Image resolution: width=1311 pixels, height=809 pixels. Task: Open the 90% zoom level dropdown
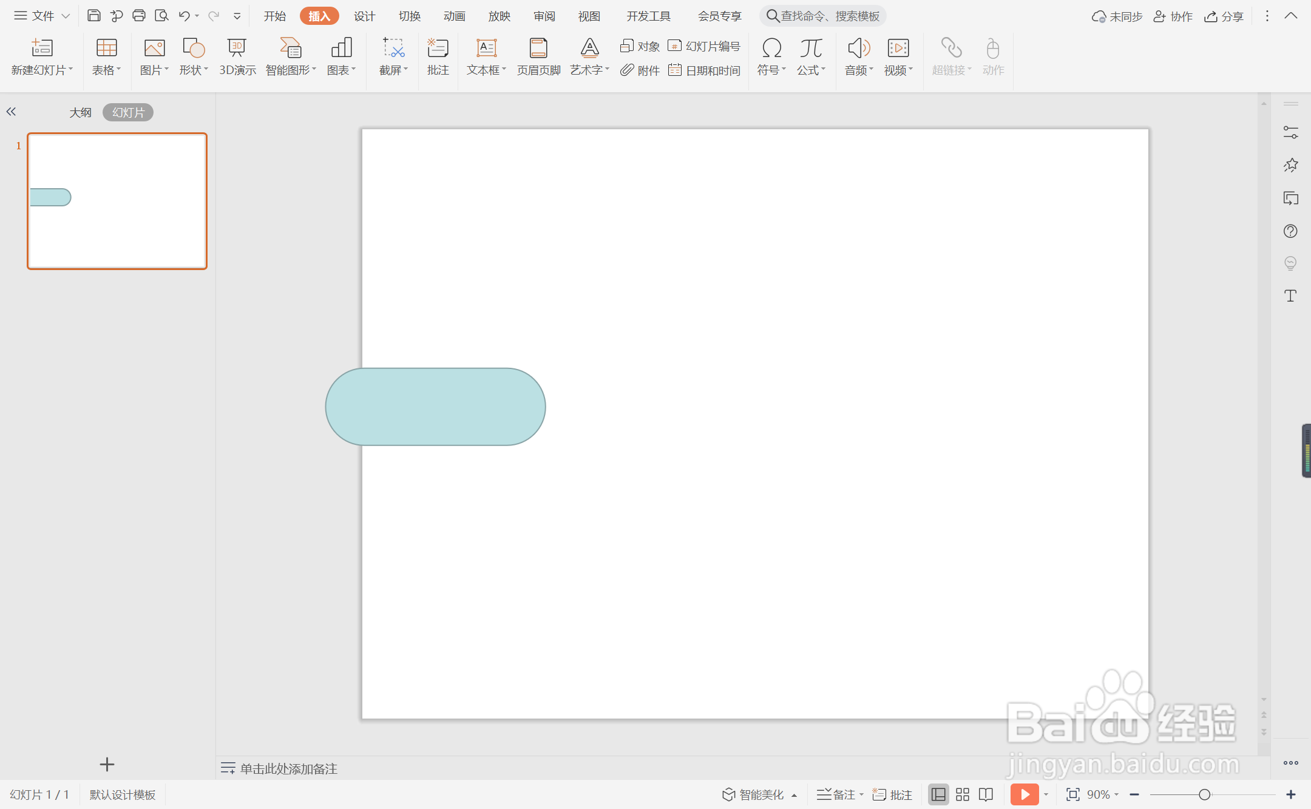click(1103, 794)
